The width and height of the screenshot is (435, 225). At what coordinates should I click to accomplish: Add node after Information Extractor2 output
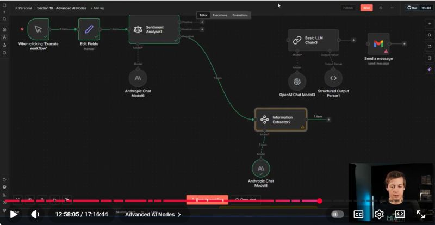pos(328,120)
